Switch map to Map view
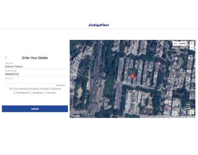The height and width of the screenshot is (155, 198). point(175,43)
